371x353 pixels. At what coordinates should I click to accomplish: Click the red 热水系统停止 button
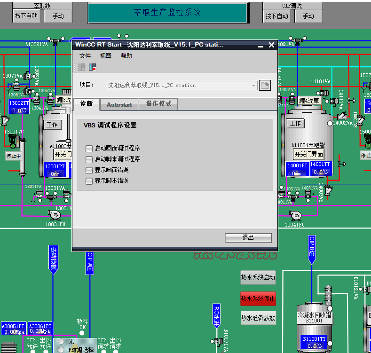coord(258,298)
